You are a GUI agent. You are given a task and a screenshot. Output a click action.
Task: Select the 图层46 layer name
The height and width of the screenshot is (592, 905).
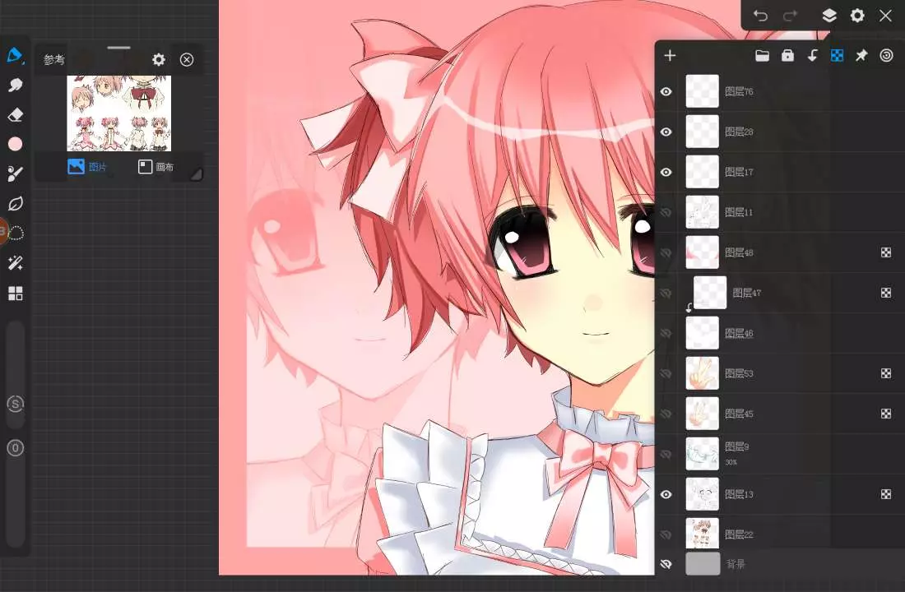739,334
